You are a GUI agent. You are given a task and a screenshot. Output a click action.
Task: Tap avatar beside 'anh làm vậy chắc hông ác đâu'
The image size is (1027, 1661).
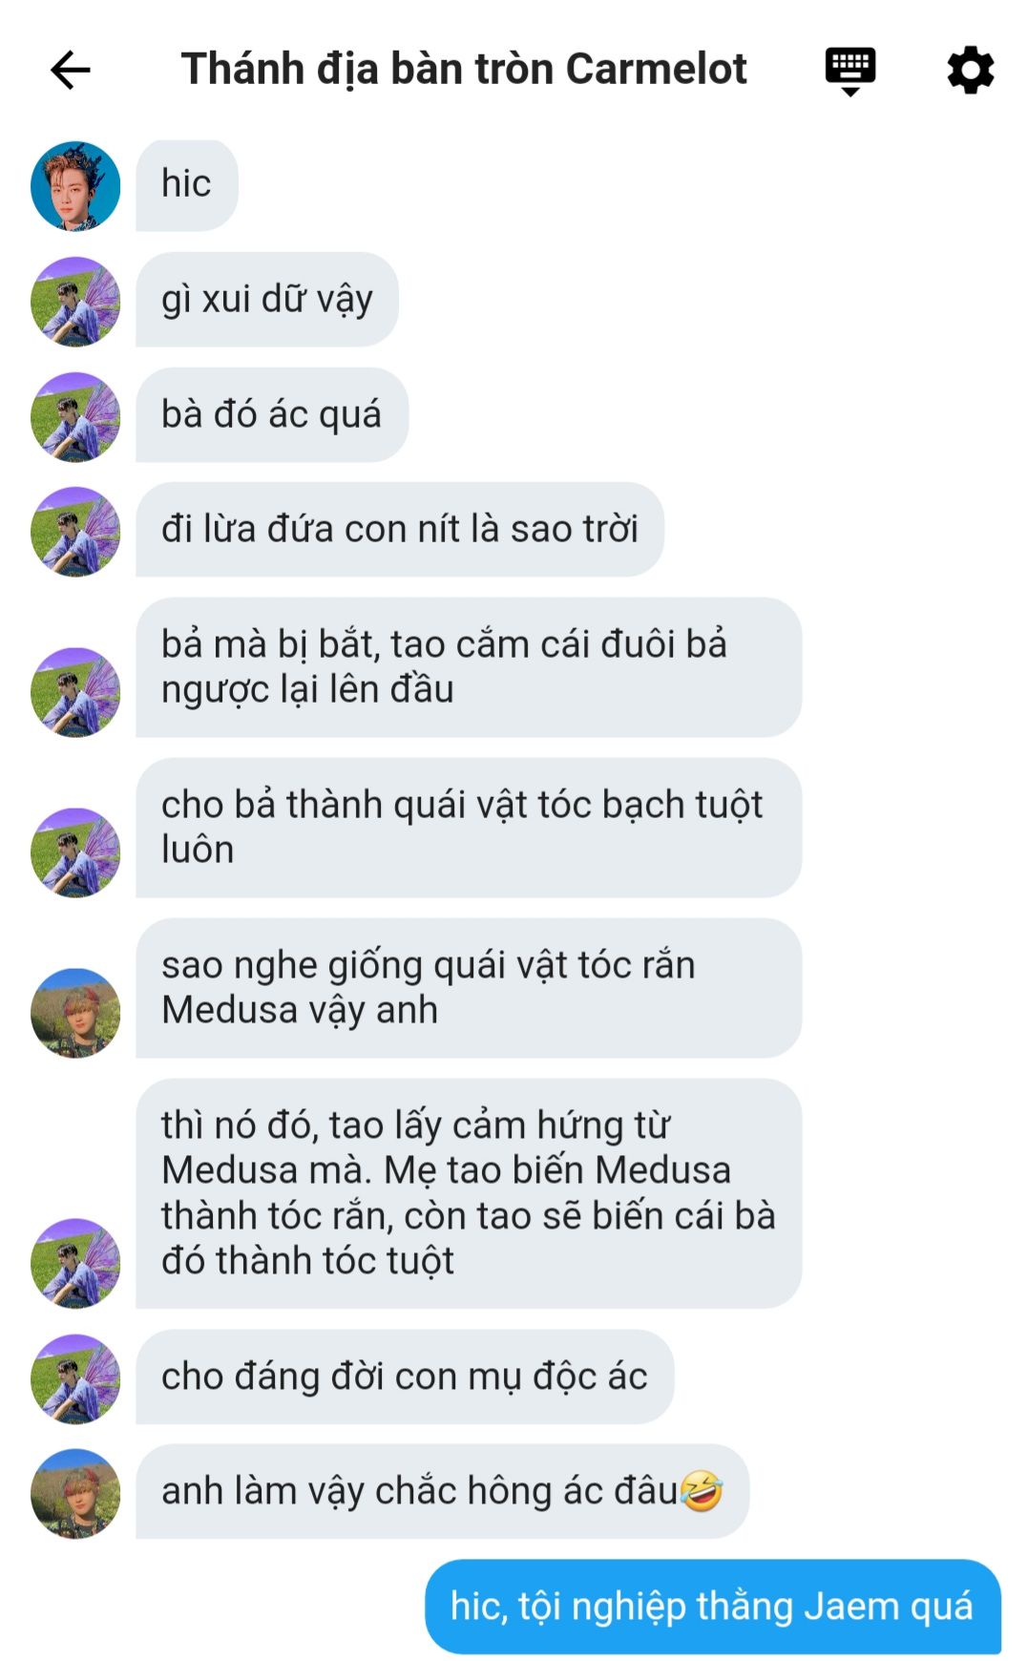coord(75,1494)
